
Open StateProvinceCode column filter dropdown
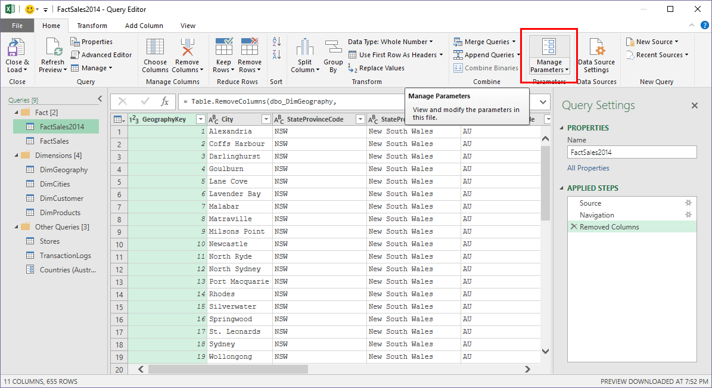pyautogui.click(x=360, y=119)
